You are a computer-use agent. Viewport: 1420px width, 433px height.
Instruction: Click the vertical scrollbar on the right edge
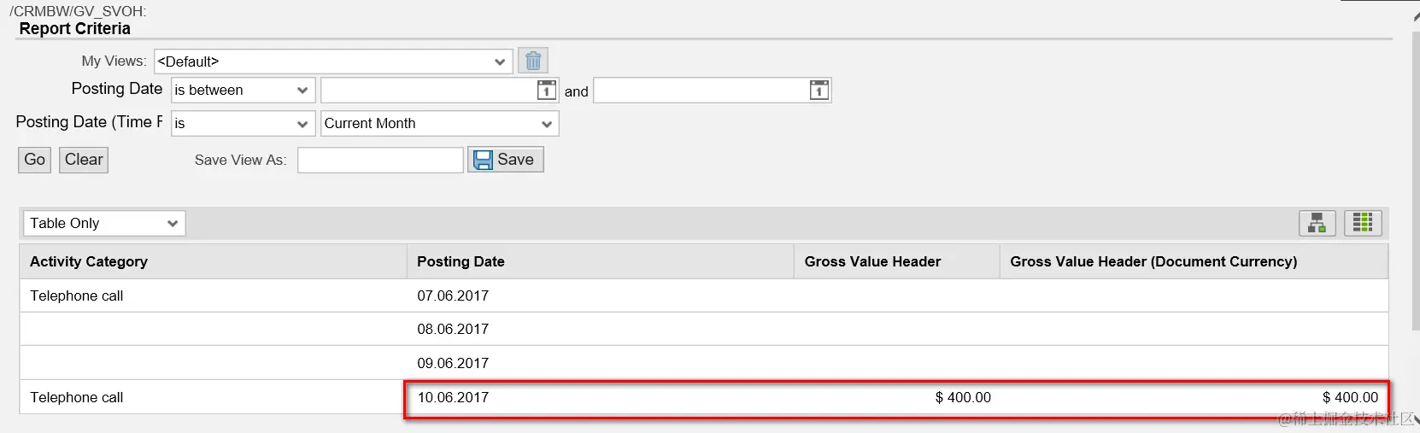click(1416, 179)
